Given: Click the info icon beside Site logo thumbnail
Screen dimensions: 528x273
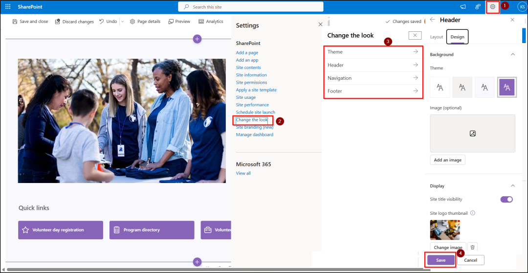Looking at the screenshot, I should click(473, 213).
